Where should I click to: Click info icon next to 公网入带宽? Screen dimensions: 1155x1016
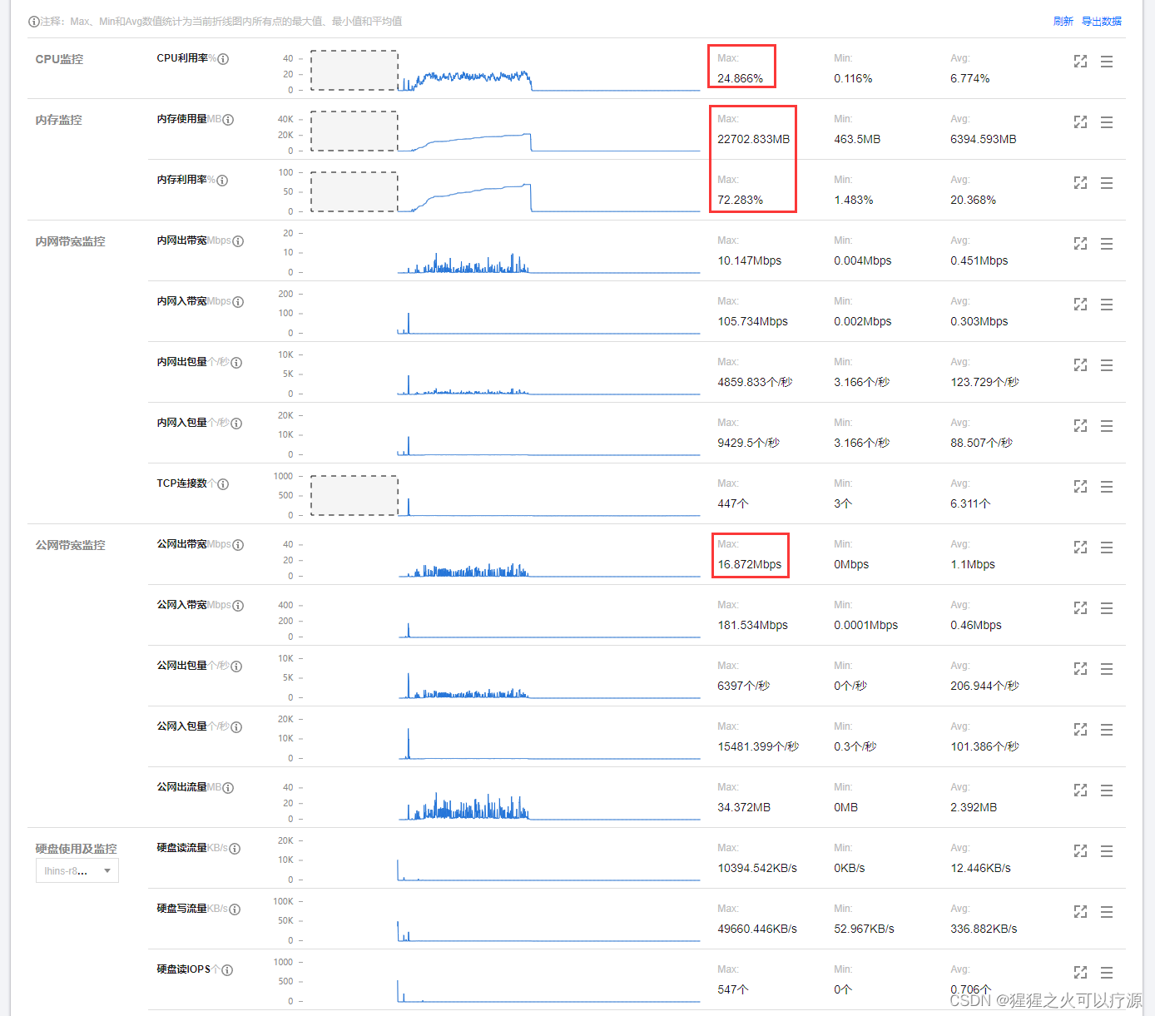tap(238, 606)
